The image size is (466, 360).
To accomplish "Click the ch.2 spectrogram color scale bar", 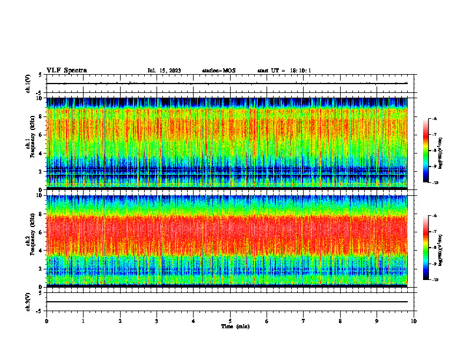I will pyautogui.click(x=425, y=248).
